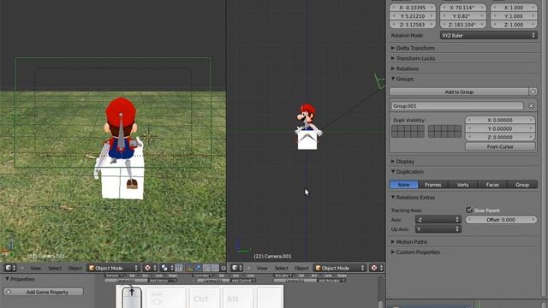The width and height of the screenshot is (548, 308).
Task: Collapse menus toggle in left viewport header
Action: click(x=22, y=268)
